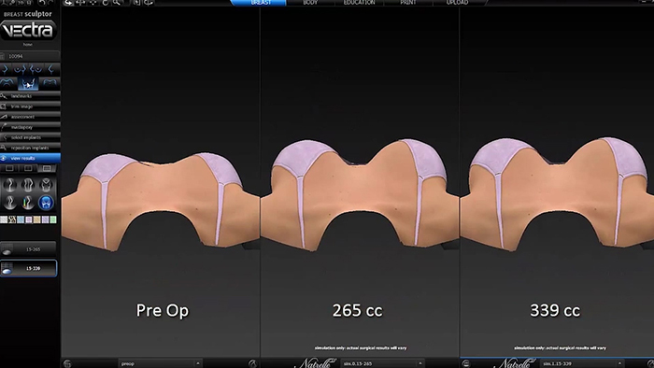Select the pan move tool in top toolbar
This screenshot has width=654, height=368.
coord(81,3)
